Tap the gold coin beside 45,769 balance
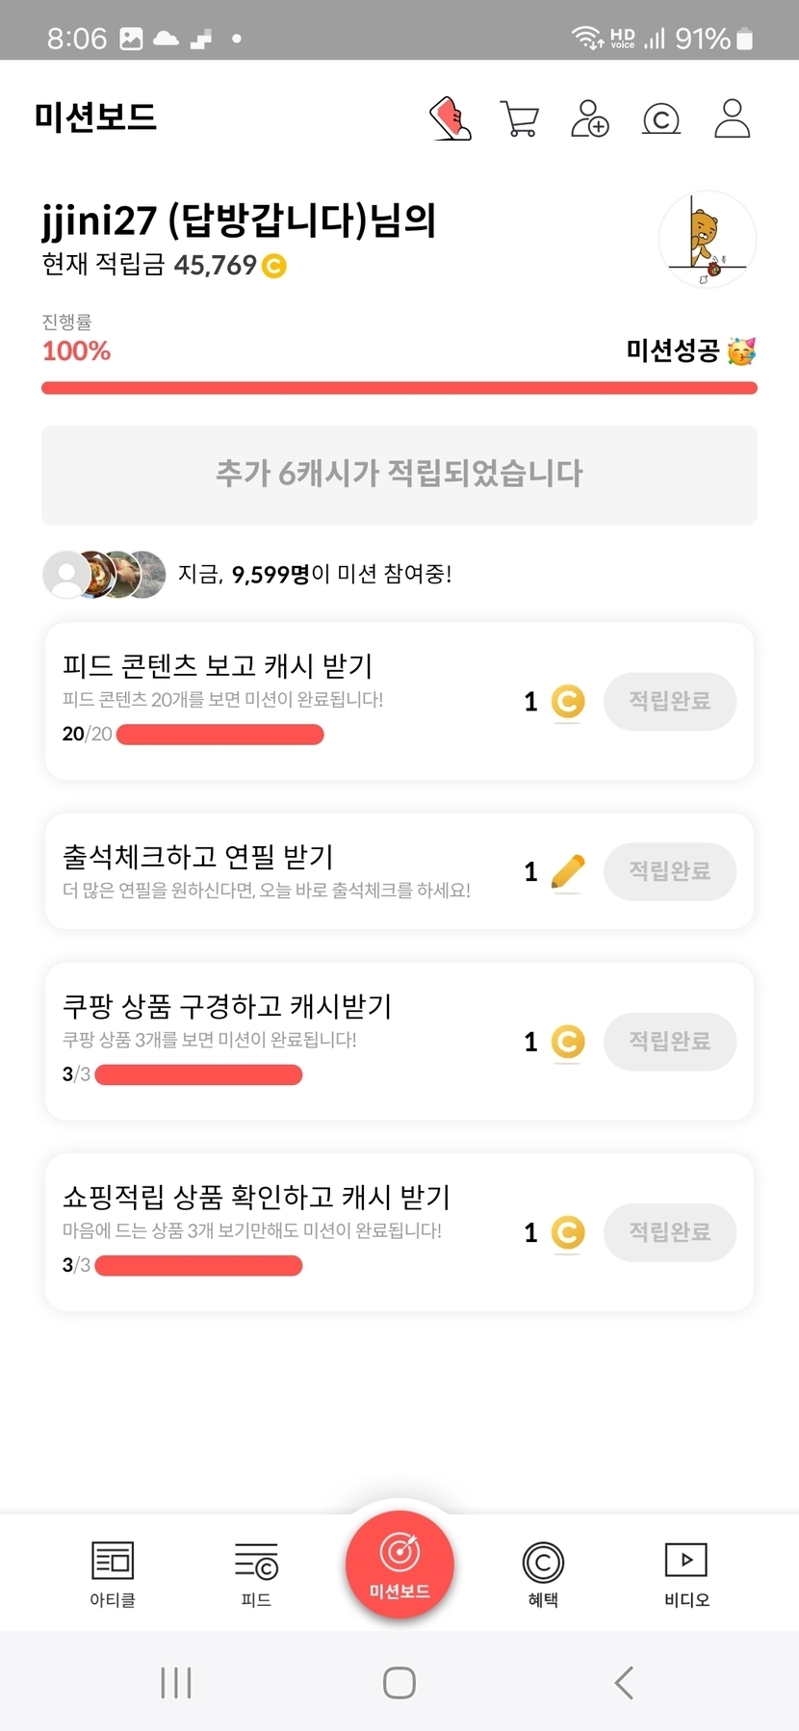This screenshot has width=799, height=1731. click(274, 266)
